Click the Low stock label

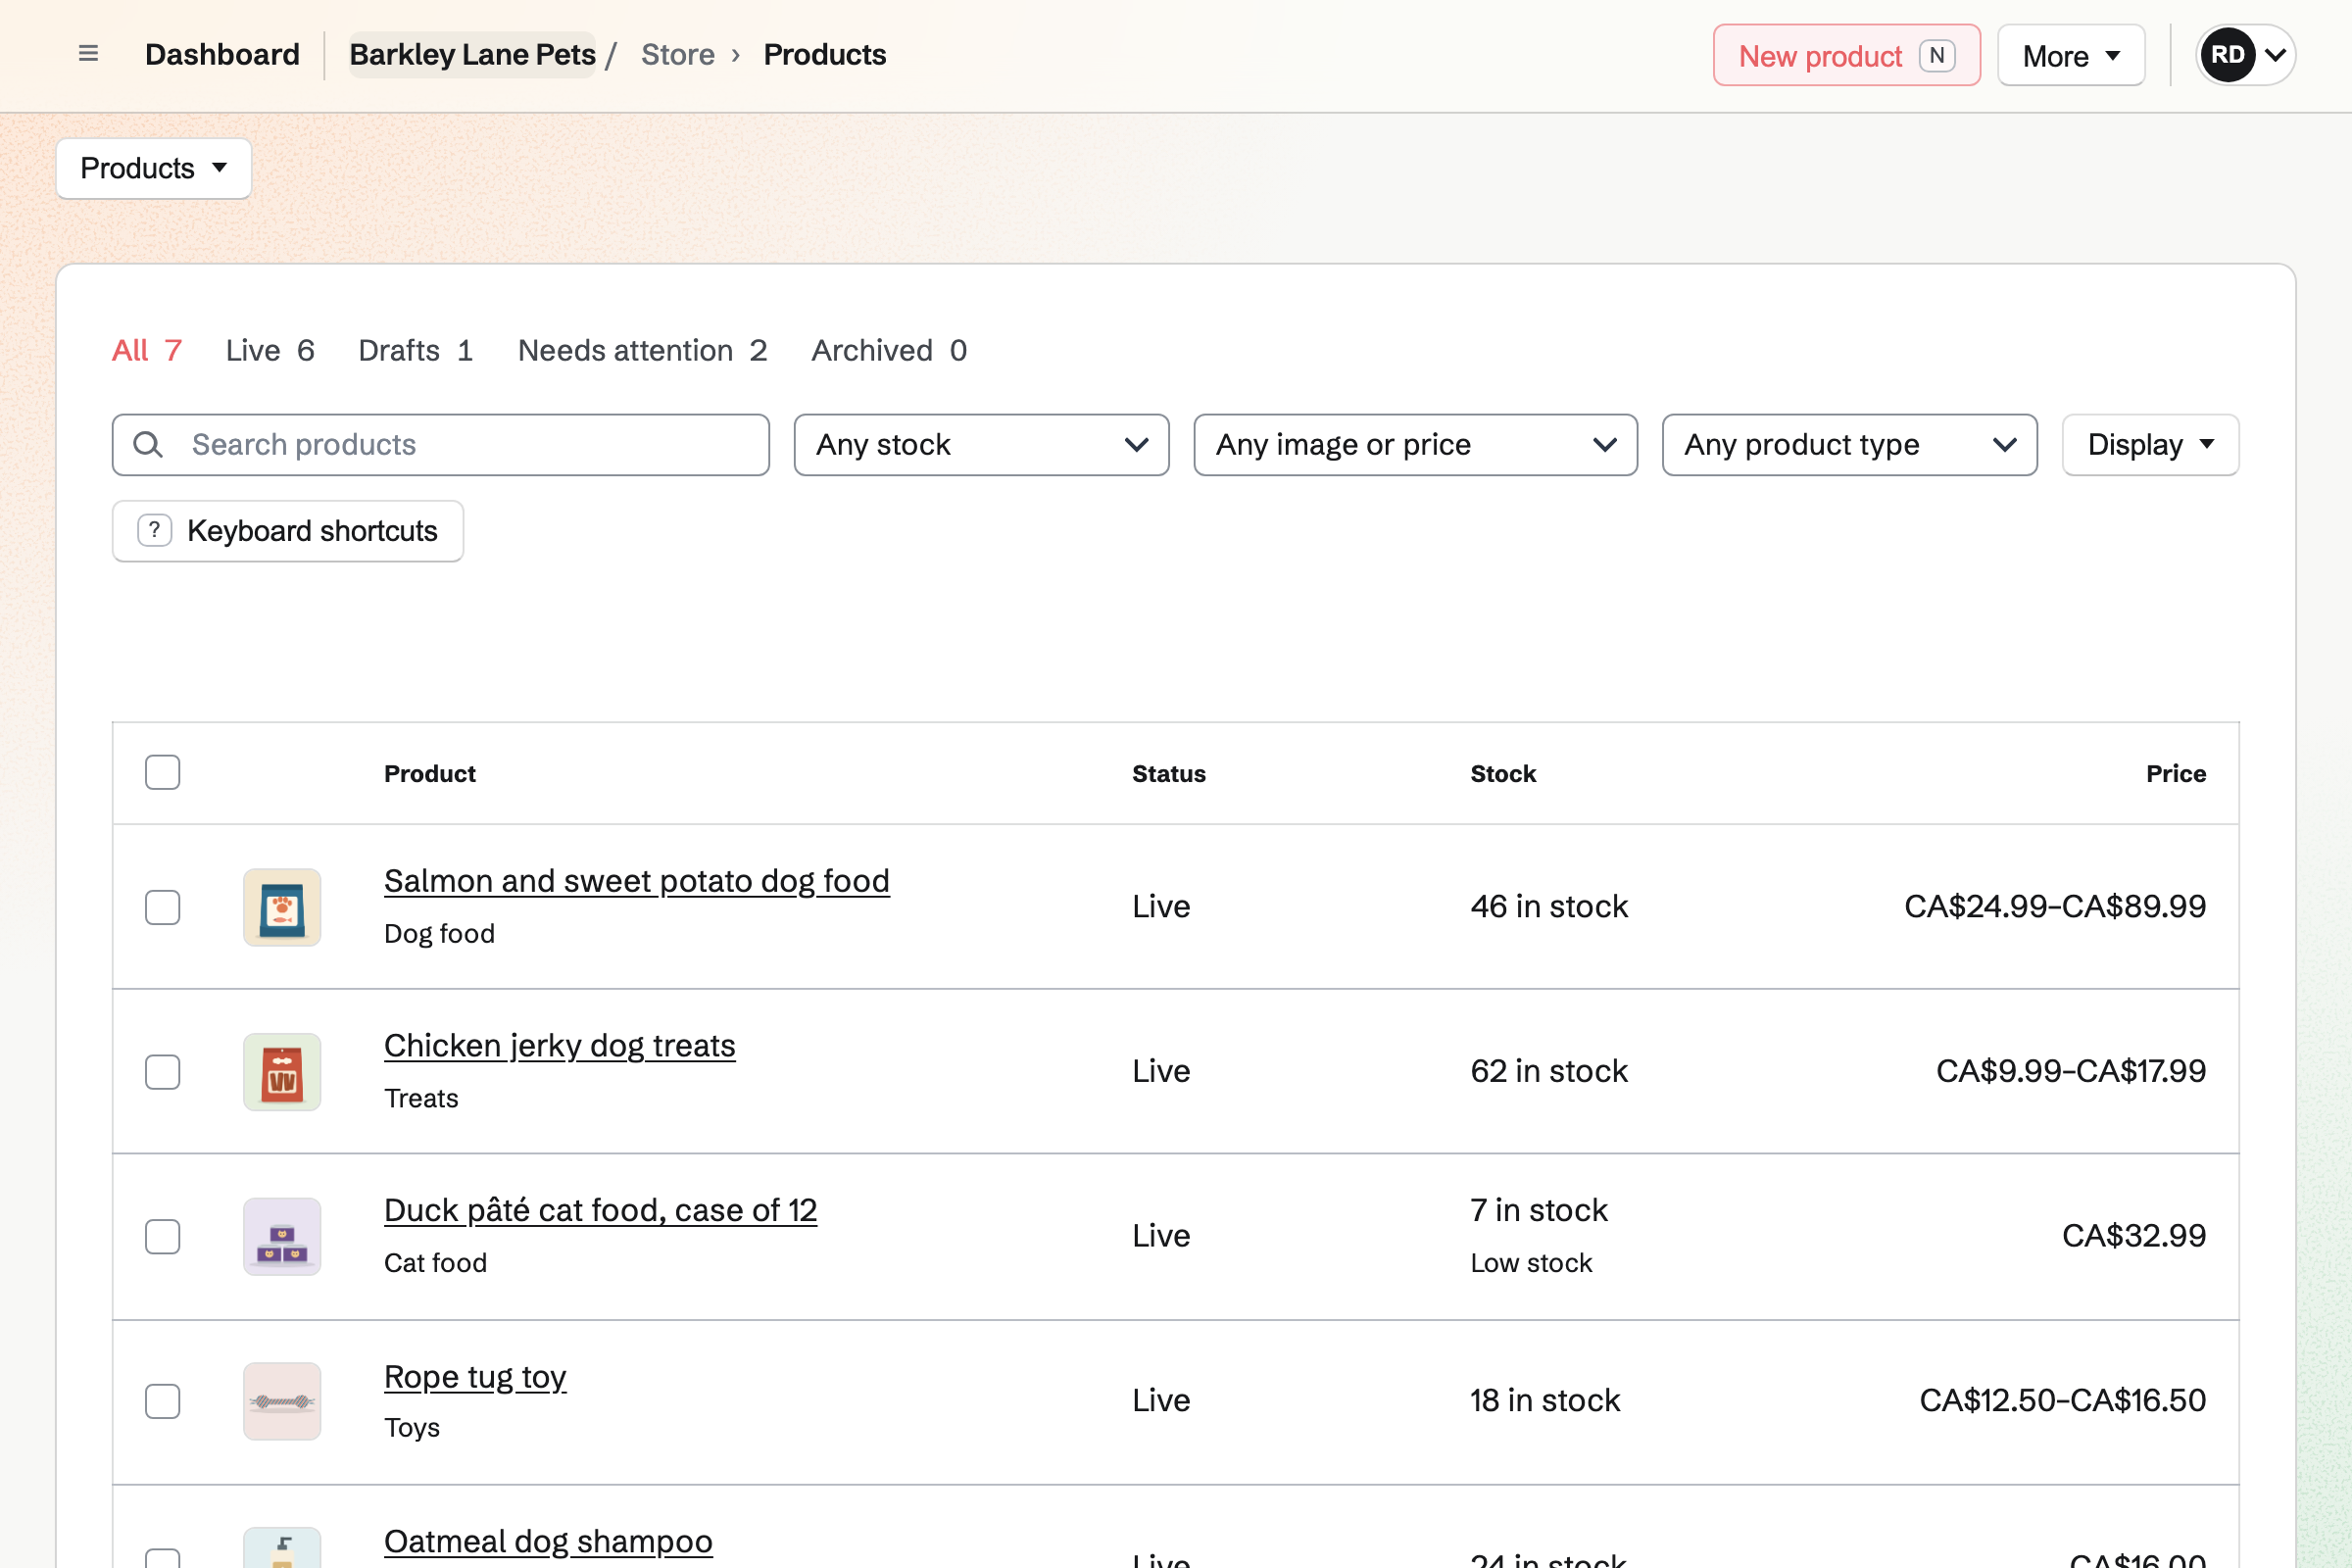tap(1531, 1263)
